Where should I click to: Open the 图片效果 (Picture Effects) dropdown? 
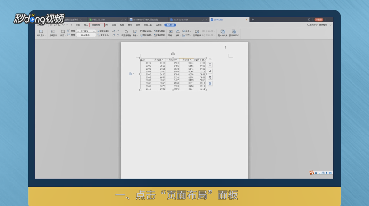(x=146, y=35)
